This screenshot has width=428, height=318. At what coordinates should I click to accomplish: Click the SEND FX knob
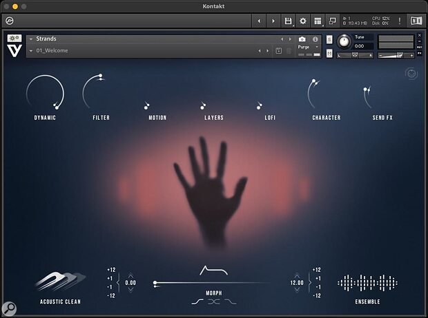(x=368, y=98)
